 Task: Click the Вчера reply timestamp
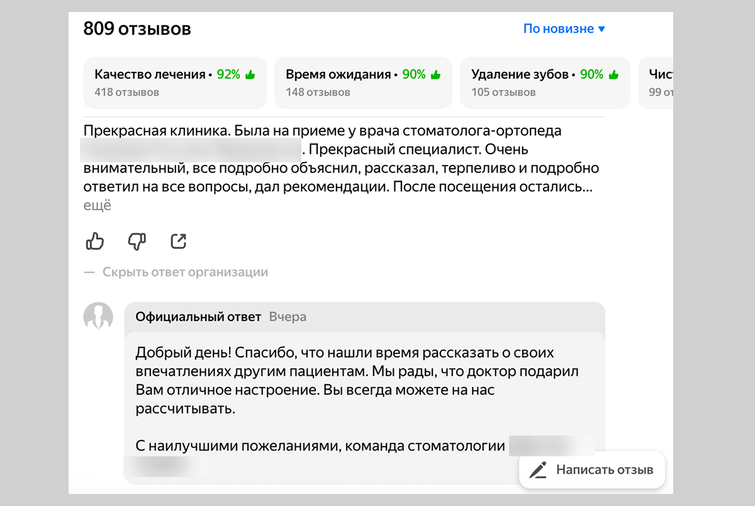coord(288,317)
